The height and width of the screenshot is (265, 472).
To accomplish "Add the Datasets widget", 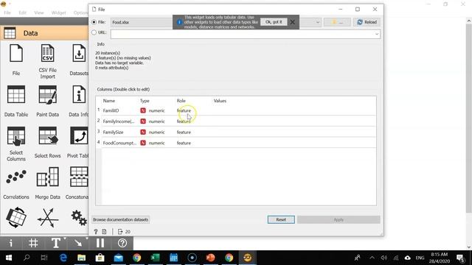I will tap(79, 60).
